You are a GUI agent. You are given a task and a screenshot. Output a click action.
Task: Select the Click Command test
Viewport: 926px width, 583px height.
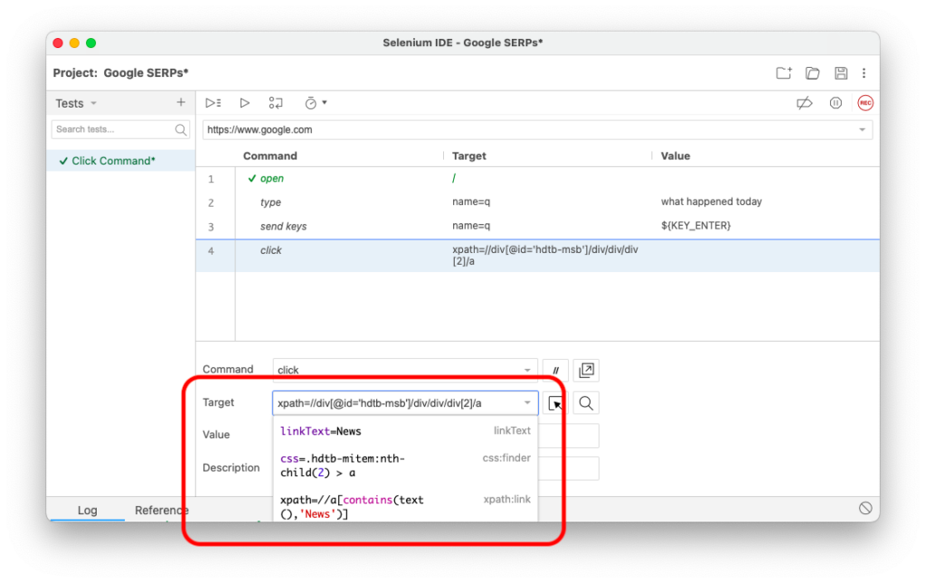[120, 161]
